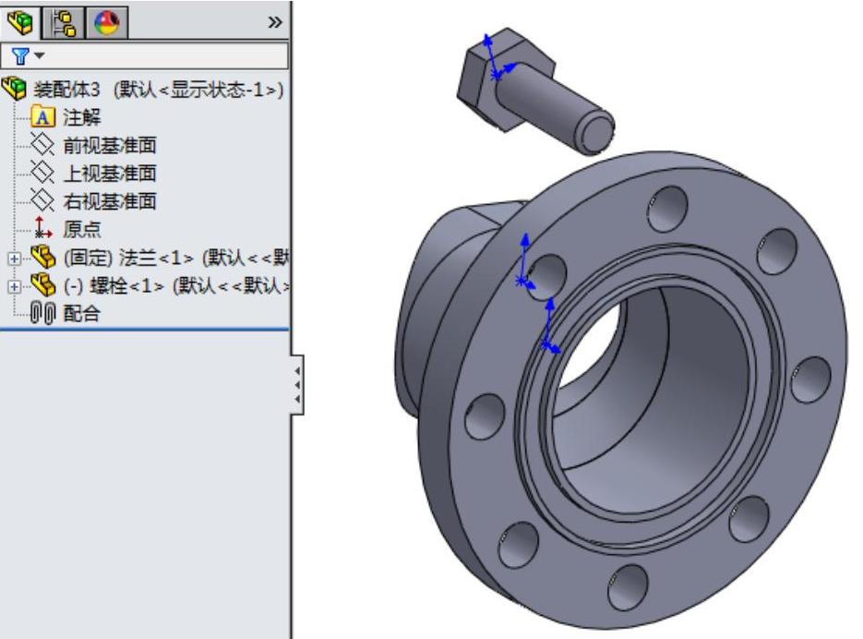
Task: Select the 上视基准面 label
Action: (x=110, y=174)
